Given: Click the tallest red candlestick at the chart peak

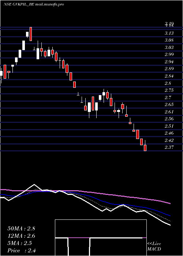Looking at the screenshot, I should (30, 34).
